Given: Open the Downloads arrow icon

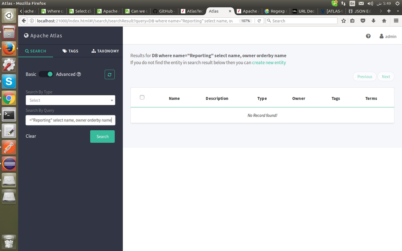Looking at the screenshot, I should click(373, 21).
